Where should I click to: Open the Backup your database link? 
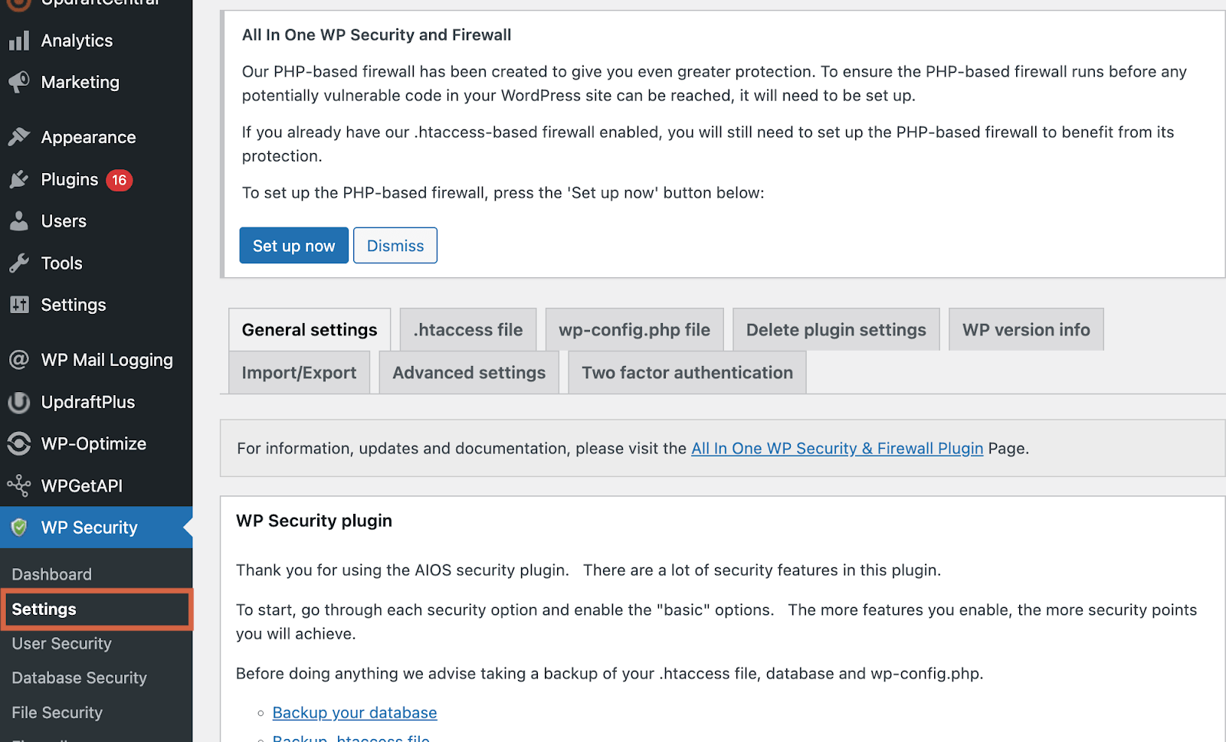click(354, 712)
